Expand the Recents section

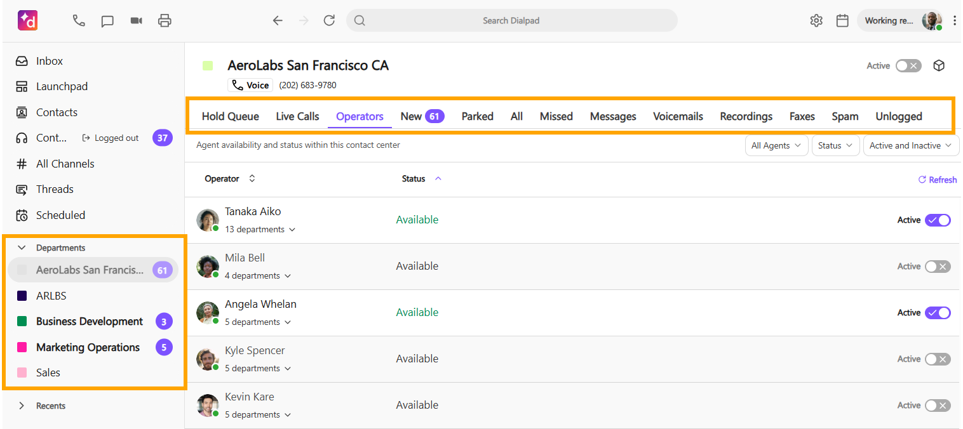22,406
